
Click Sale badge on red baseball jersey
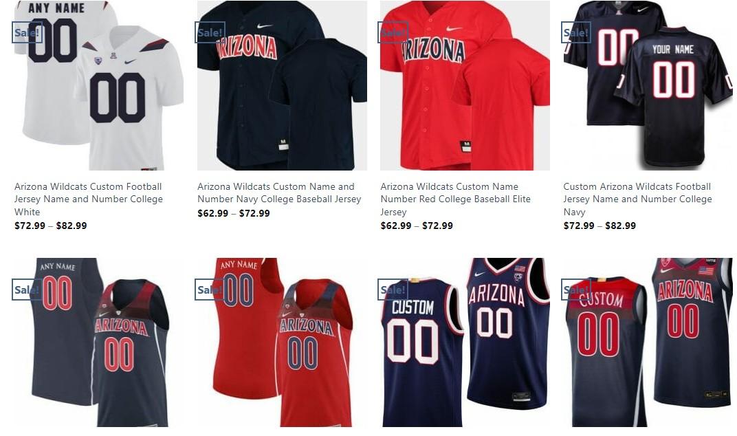(393, 32)
